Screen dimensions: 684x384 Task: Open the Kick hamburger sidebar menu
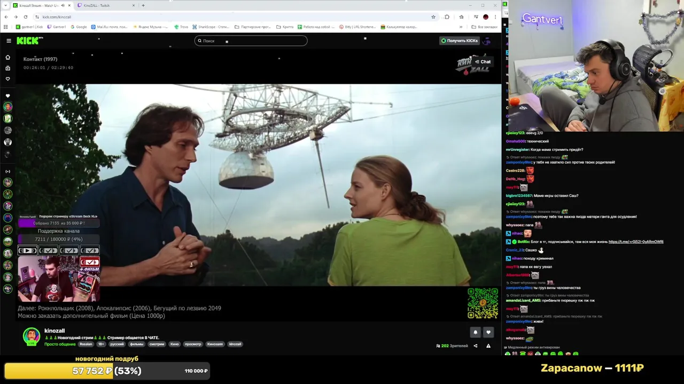(x=9, y=41)
